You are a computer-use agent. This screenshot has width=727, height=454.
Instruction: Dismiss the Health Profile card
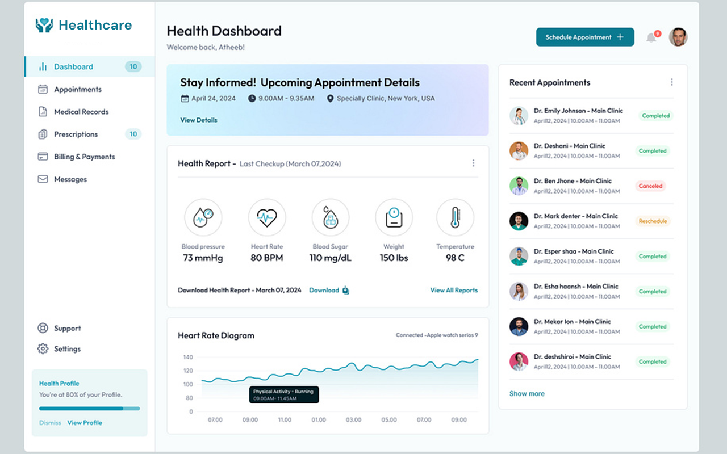tap(50, 423)
